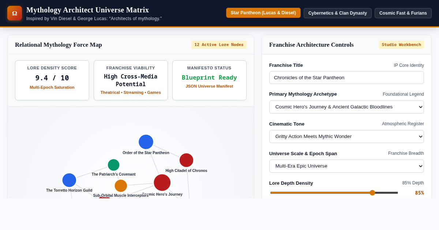The height and width of the screenshot is (230, 439).
Task: Click the Foundational Legend hint
Action: point(403,94)
